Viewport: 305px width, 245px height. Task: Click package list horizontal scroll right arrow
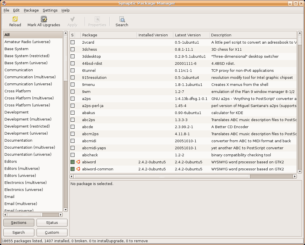295,176
